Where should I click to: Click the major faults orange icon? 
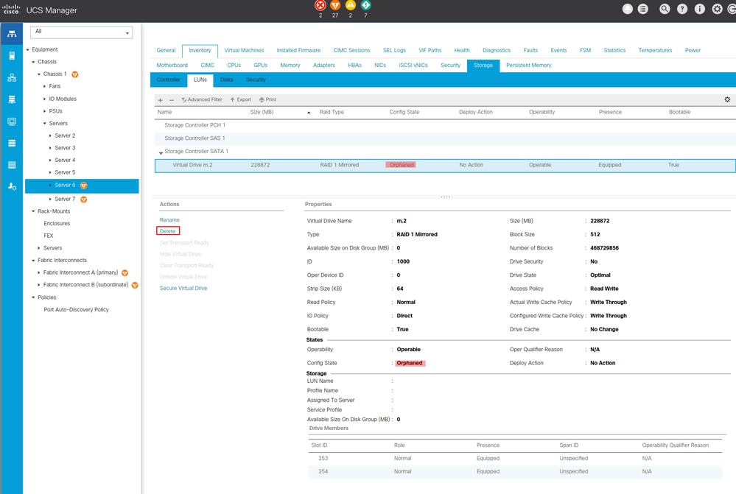(x=335, y=5)
